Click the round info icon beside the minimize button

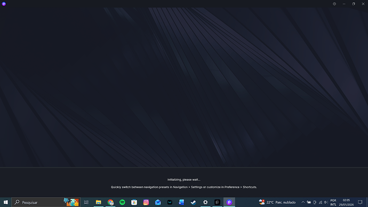334,4
